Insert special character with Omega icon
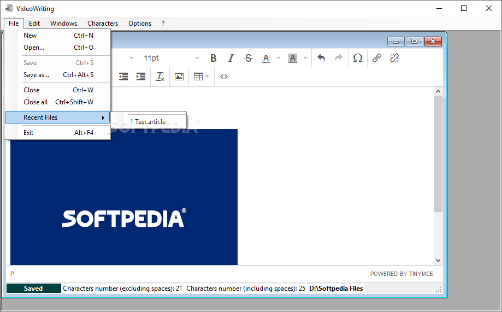The height and width of the screenshot is (312, 502). (x=358, y=58)
